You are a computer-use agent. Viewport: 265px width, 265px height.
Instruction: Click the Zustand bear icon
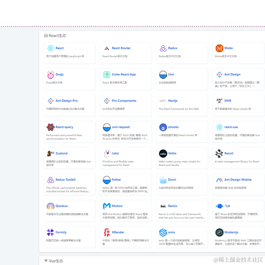tap(51, 153)
